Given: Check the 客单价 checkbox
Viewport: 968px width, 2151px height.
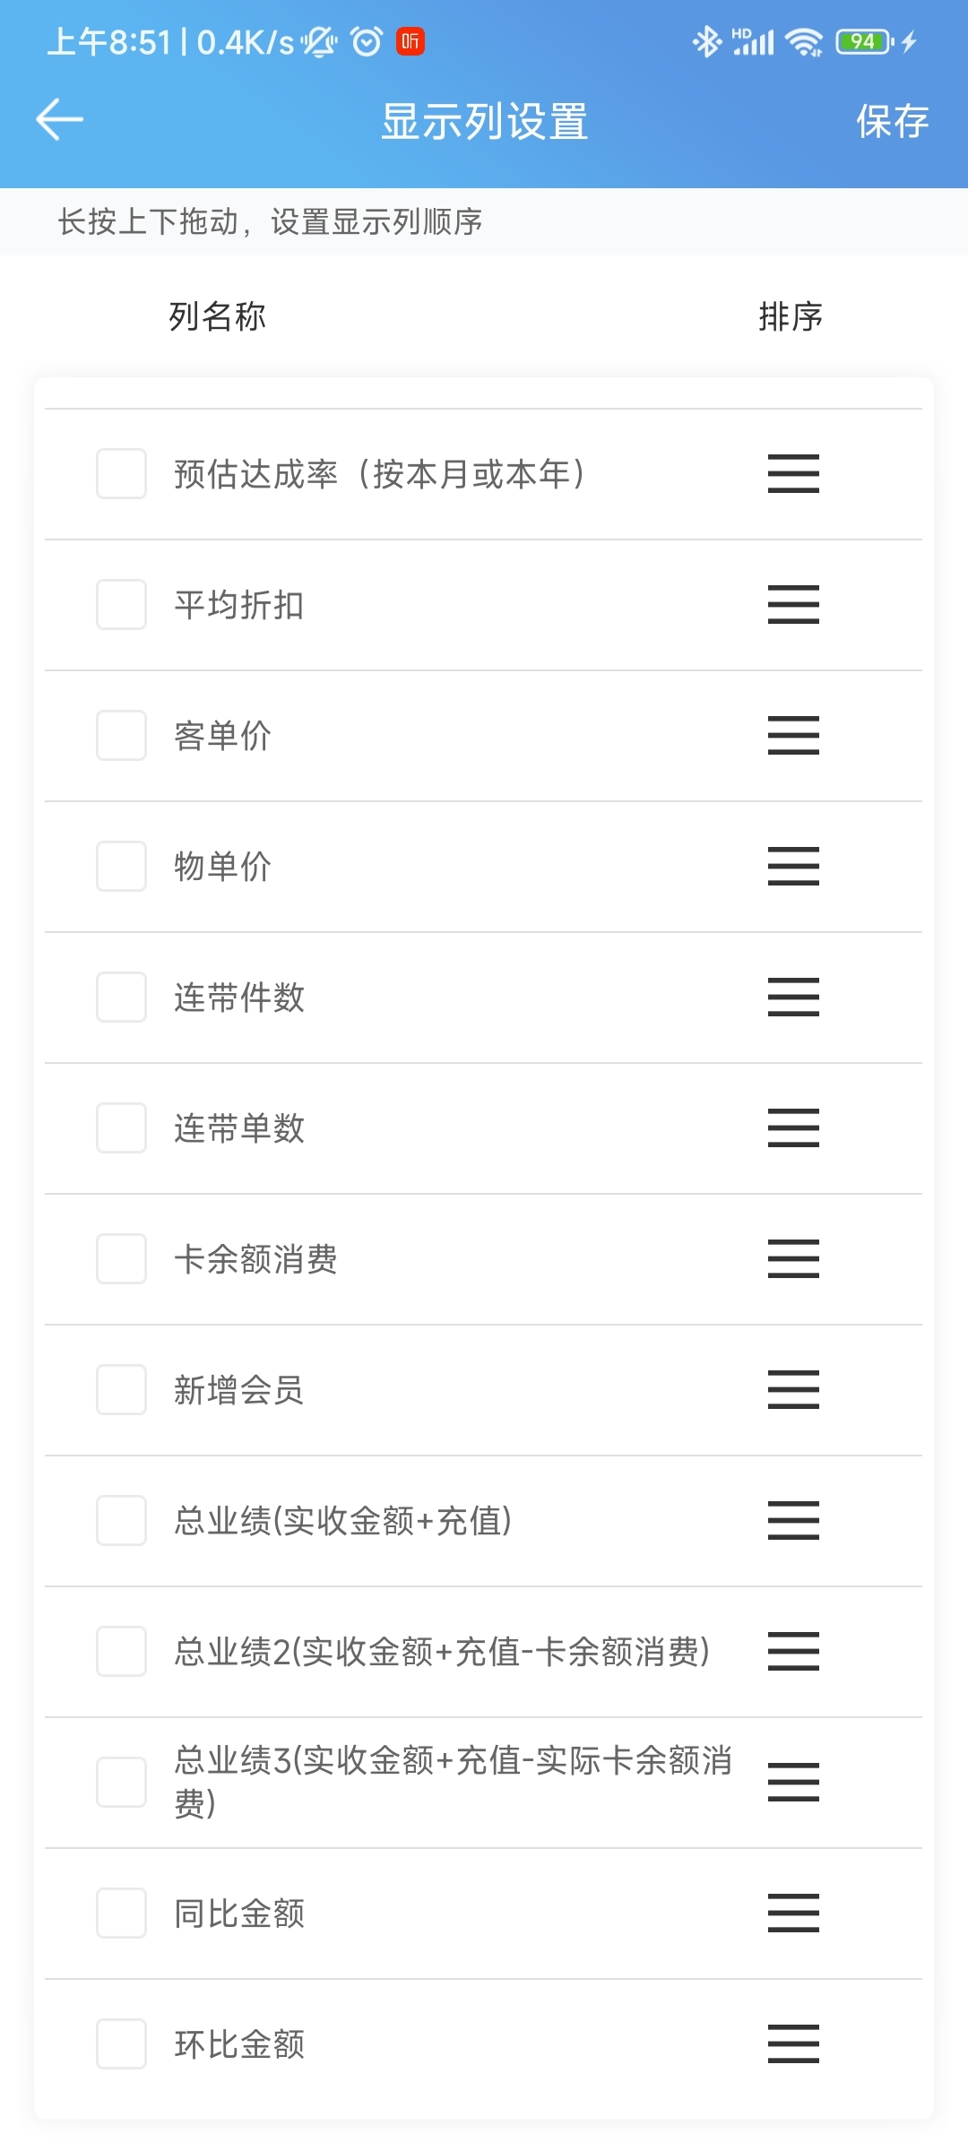Looking at the screenshot, I should tap(121, 736).
